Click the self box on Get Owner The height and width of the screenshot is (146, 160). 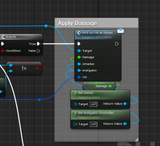(x=93, y=104)
